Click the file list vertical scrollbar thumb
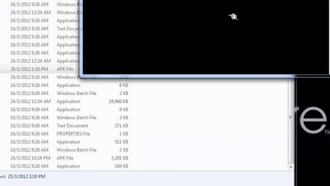The width and height of the screenshot is (330, 186). (x=291, y=120)
